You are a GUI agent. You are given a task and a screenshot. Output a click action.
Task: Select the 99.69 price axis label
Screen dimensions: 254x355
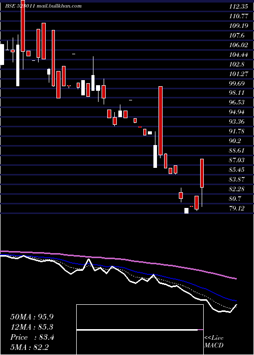[237, 84]
